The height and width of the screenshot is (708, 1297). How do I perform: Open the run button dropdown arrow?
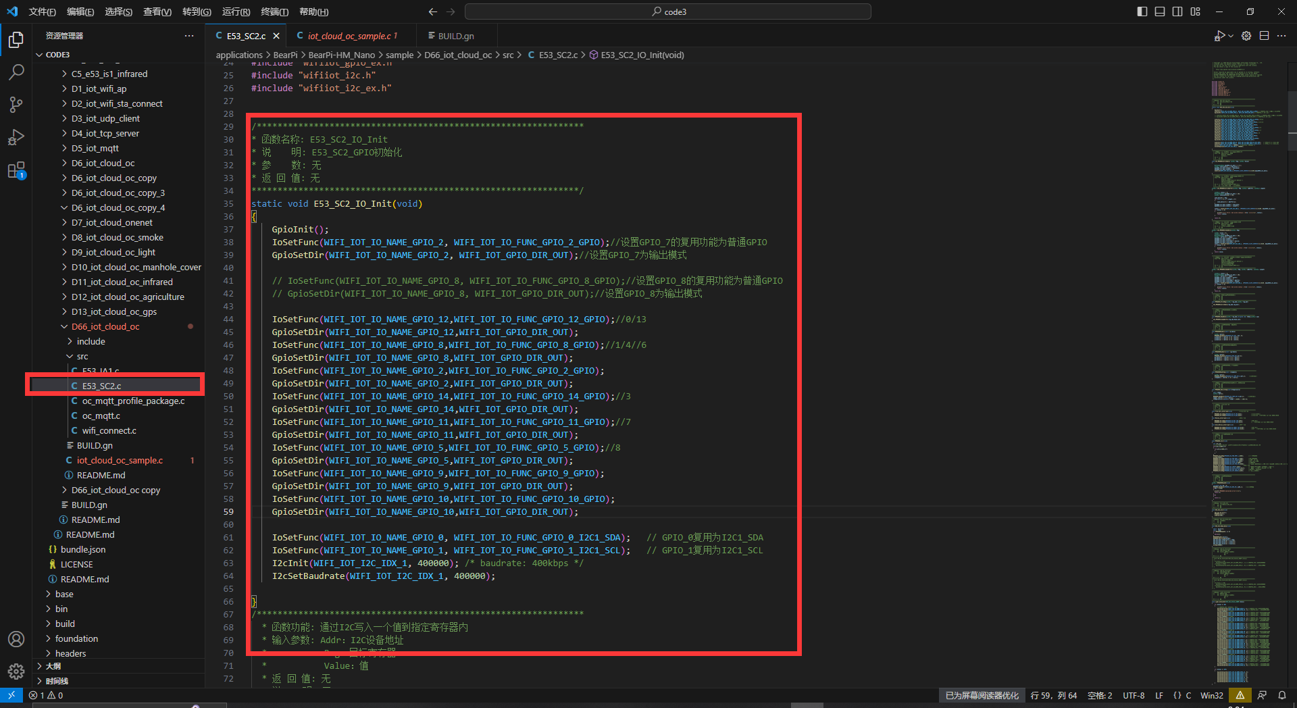point(1231,36)
